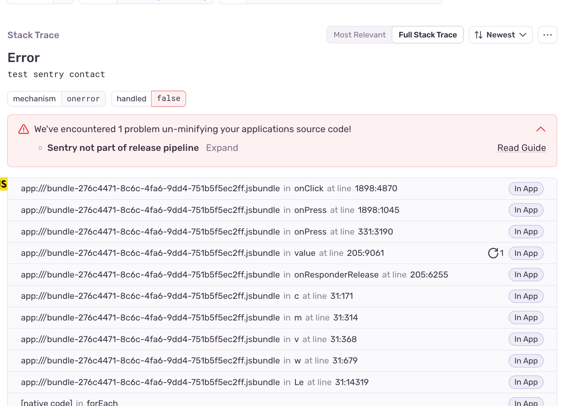Open the Read Guide link
The width and height of the screenshot is (563, 406).
point(522,148)
